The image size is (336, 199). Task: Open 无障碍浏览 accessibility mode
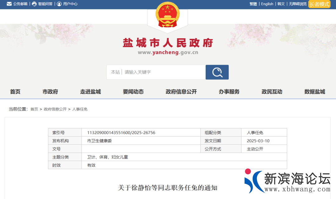pos(297,4)
